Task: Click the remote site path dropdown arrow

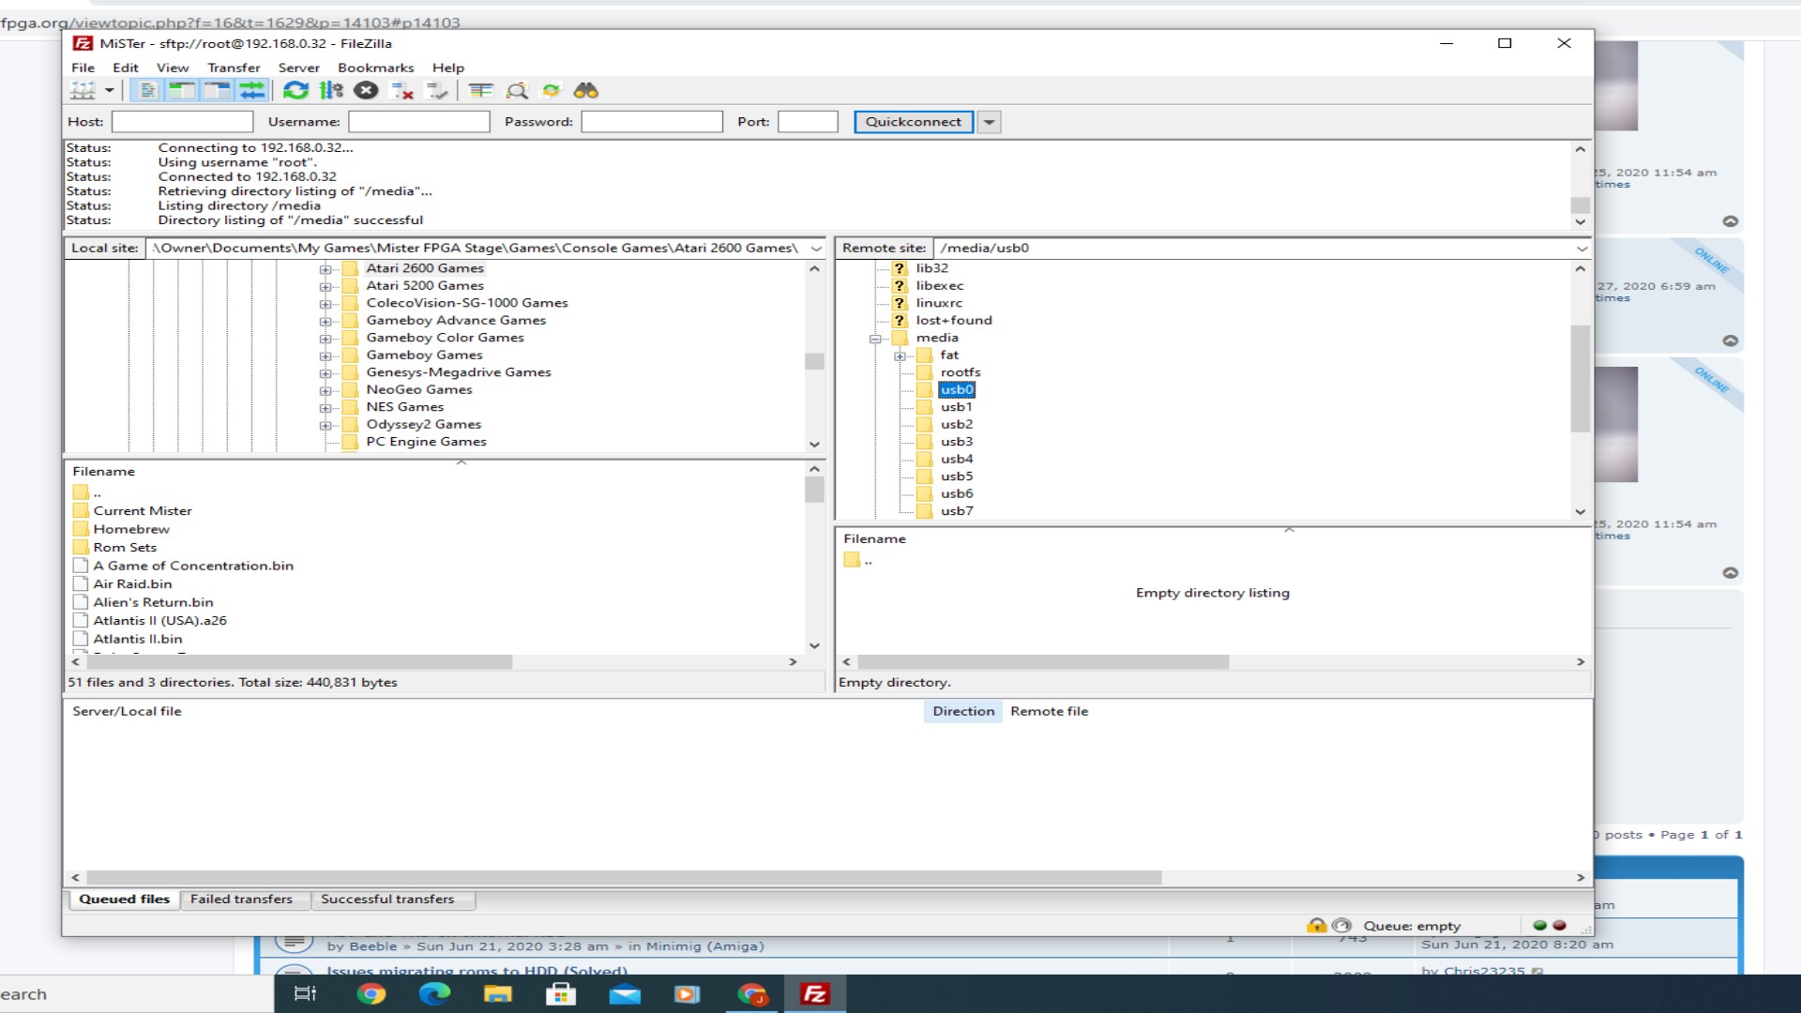Action: [1582, 248]
